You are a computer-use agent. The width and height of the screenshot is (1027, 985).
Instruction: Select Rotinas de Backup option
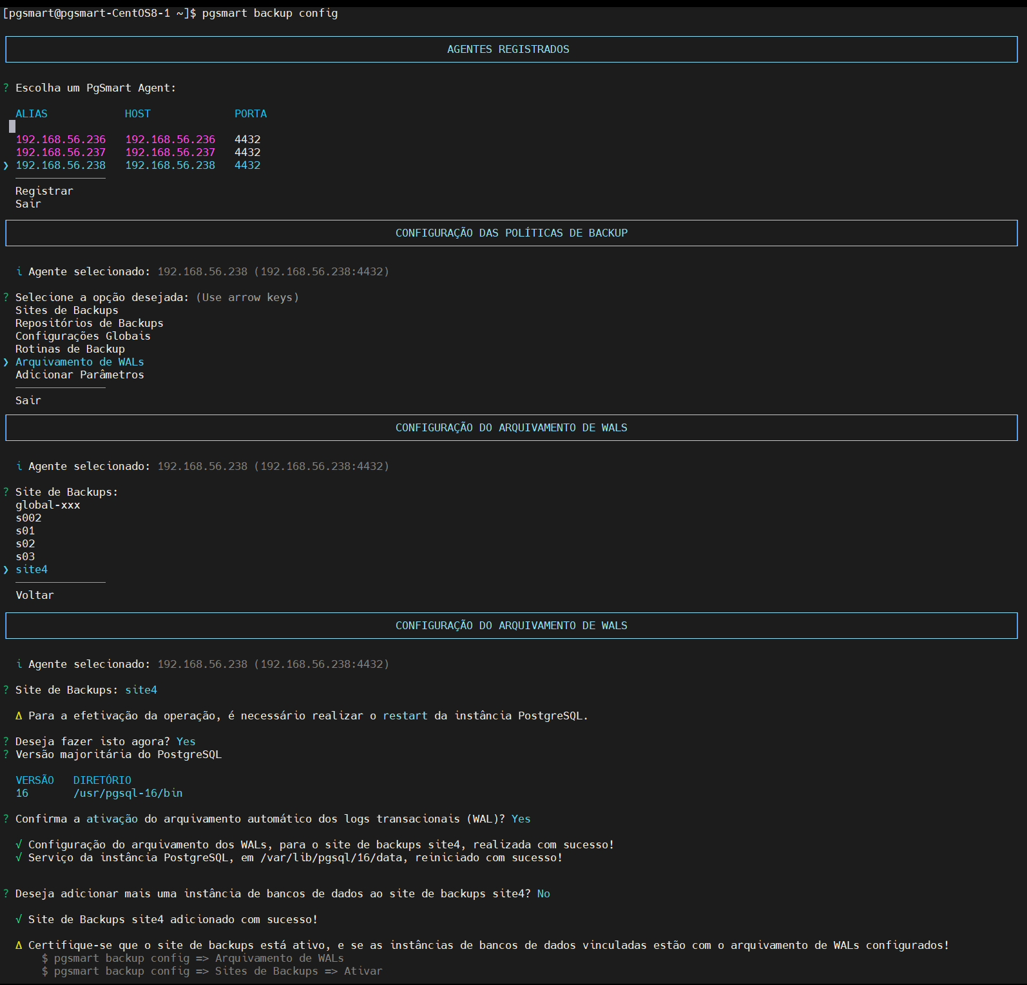click(x=70, y=349)
